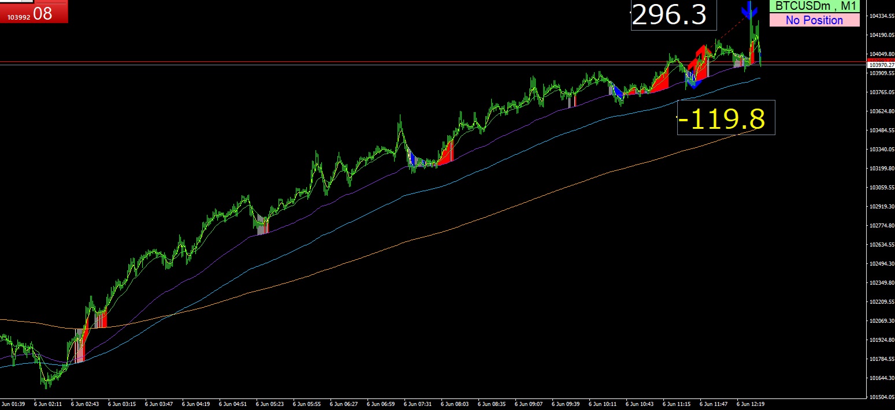Click time axis label 6 Jun 11:47

[x=714, y=405]
